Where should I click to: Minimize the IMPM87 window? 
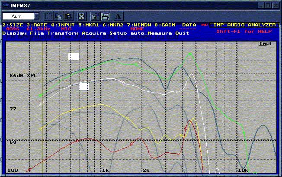(x=261, y=6)
